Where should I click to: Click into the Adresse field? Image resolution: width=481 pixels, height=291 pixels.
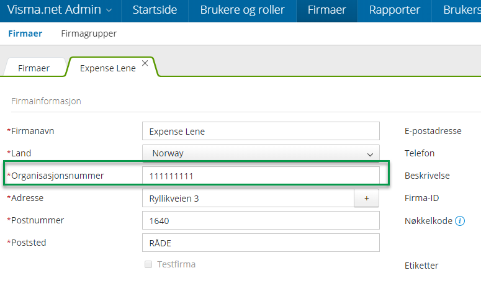tap(248, 199)
